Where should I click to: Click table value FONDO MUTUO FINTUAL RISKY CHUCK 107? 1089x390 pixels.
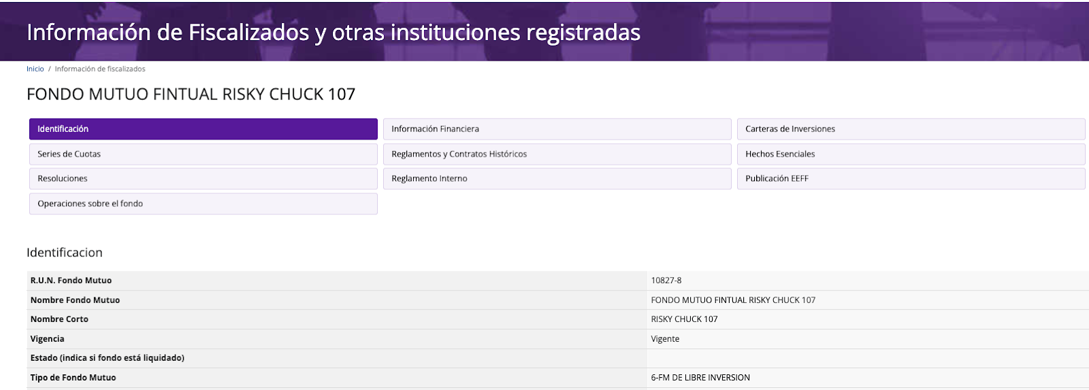[733, 300]
